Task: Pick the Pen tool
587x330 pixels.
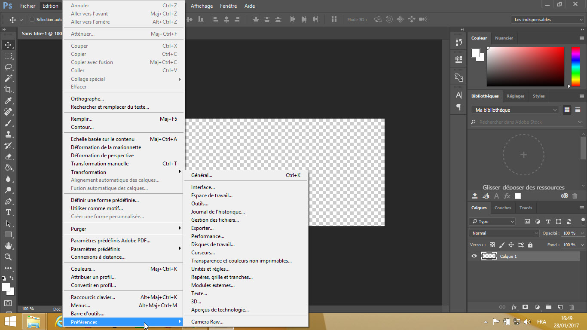Action: coord(8,201)
